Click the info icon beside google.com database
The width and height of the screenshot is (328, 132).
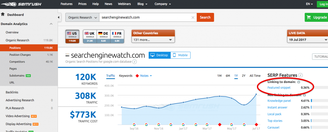click(x=135, y=62)
